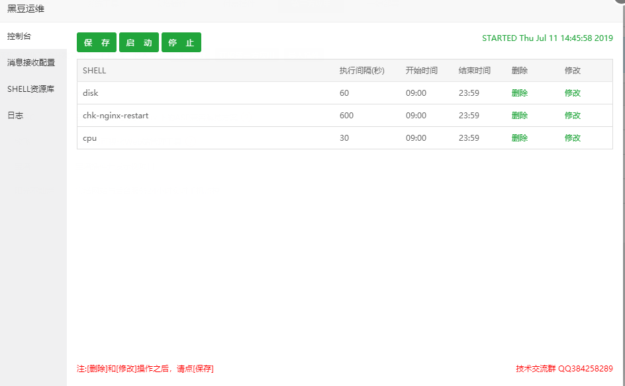Screen dimensions: 625x386
Task: Click cpu row start time 09:00
Action: click(x=416, y=138)
